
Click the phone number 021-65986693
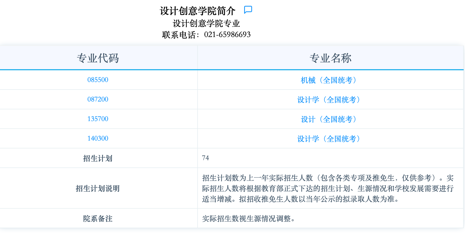(227, 35)
